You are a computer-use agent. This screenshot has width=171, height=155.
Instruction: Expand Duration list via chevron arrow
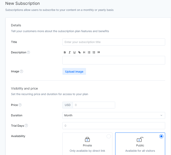pos(161,115)
